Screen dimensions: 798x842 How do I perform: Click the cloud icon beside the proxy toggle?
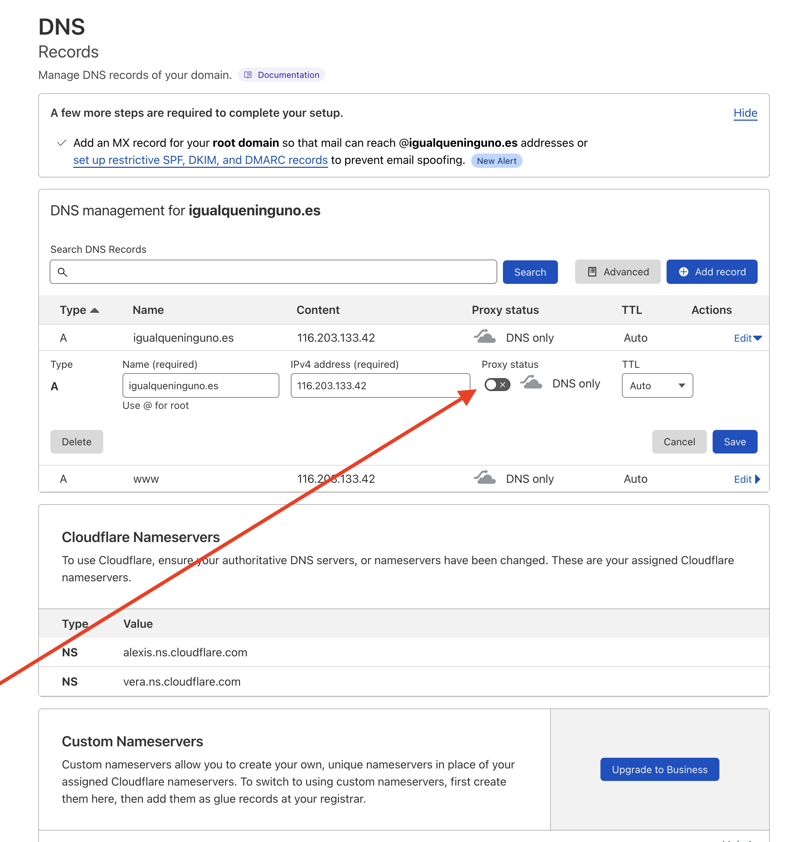pyautogui.click(x=531, y=383)
